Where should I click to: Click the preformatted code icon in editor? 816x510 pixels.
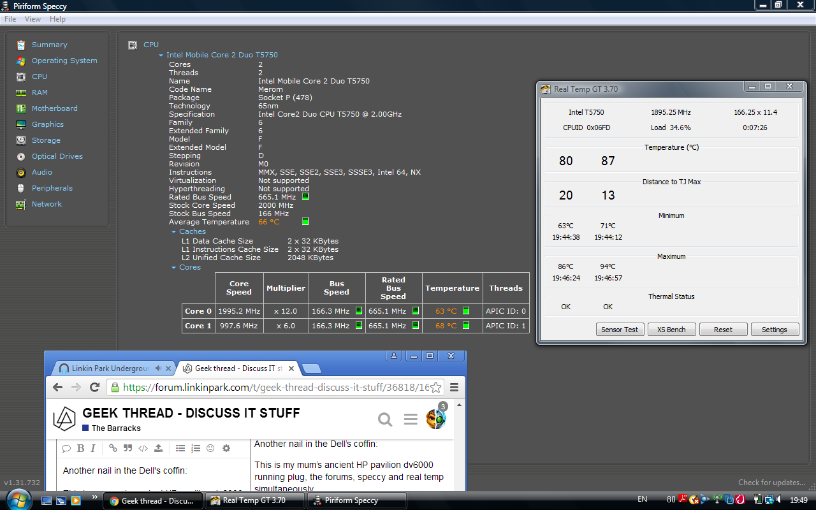(x=143, y=448)
